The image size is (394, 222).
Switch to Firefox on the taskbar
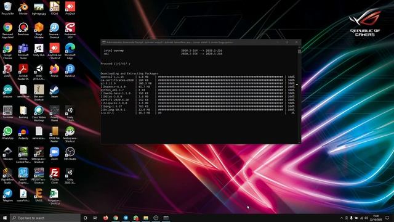click(105, 218)
